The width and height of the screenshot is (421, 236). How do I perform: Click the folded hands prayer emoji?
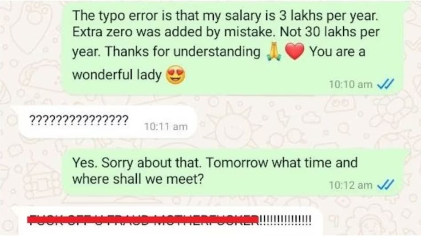[274, 52]
